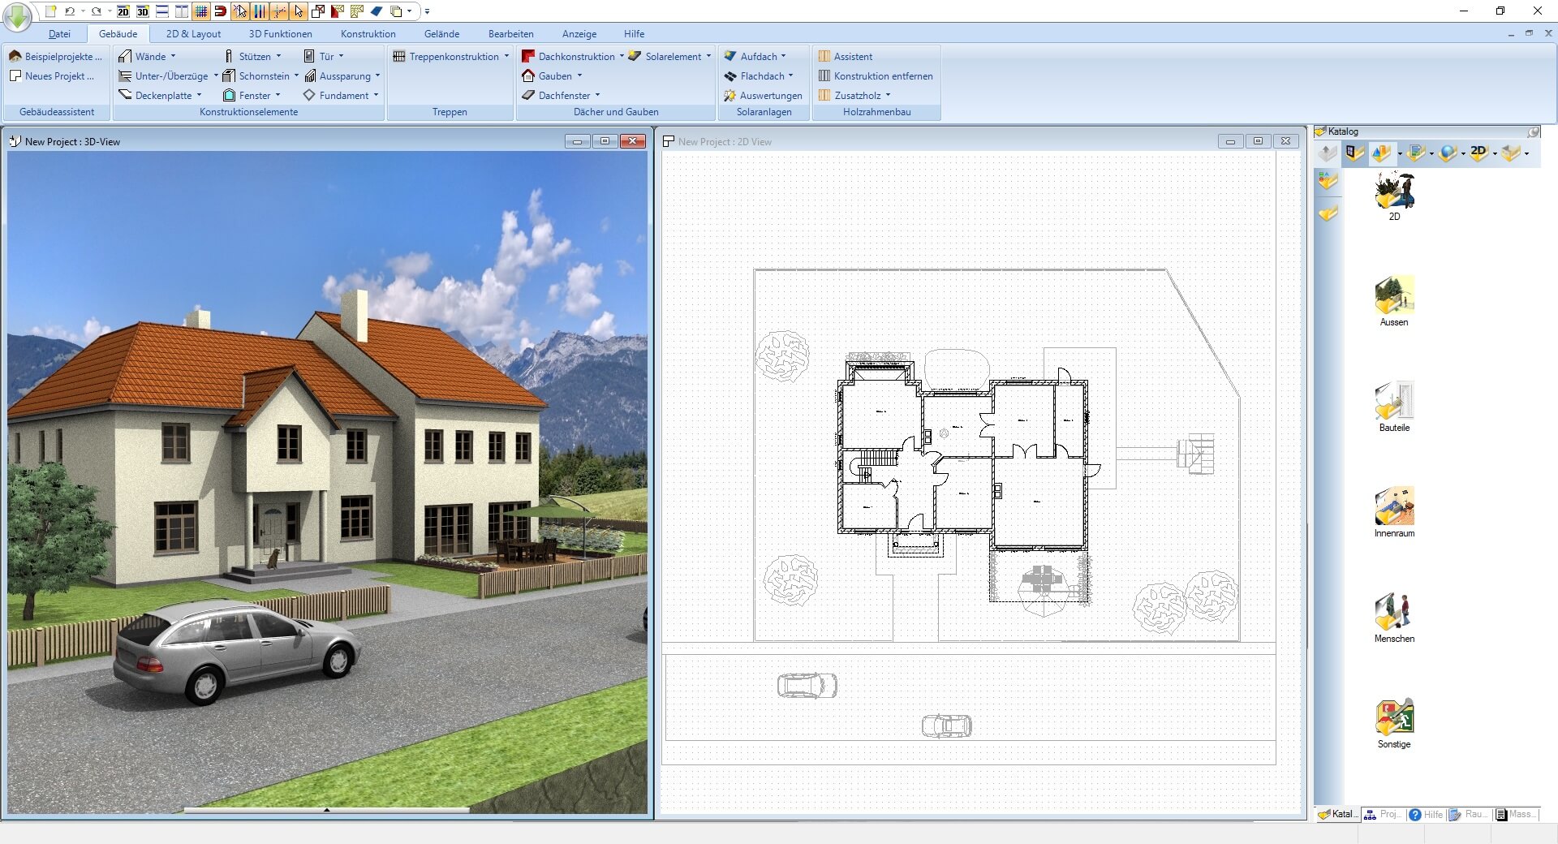This screenshot has height=844, width=1558.
Task: Enable the magnet snapping tool
Action: click(219, 11)
